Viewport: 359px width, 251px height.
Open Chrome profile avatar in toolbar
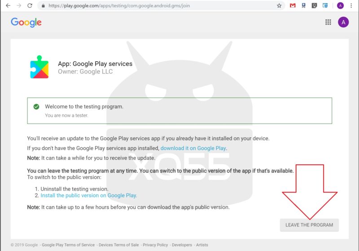[340, 6]
